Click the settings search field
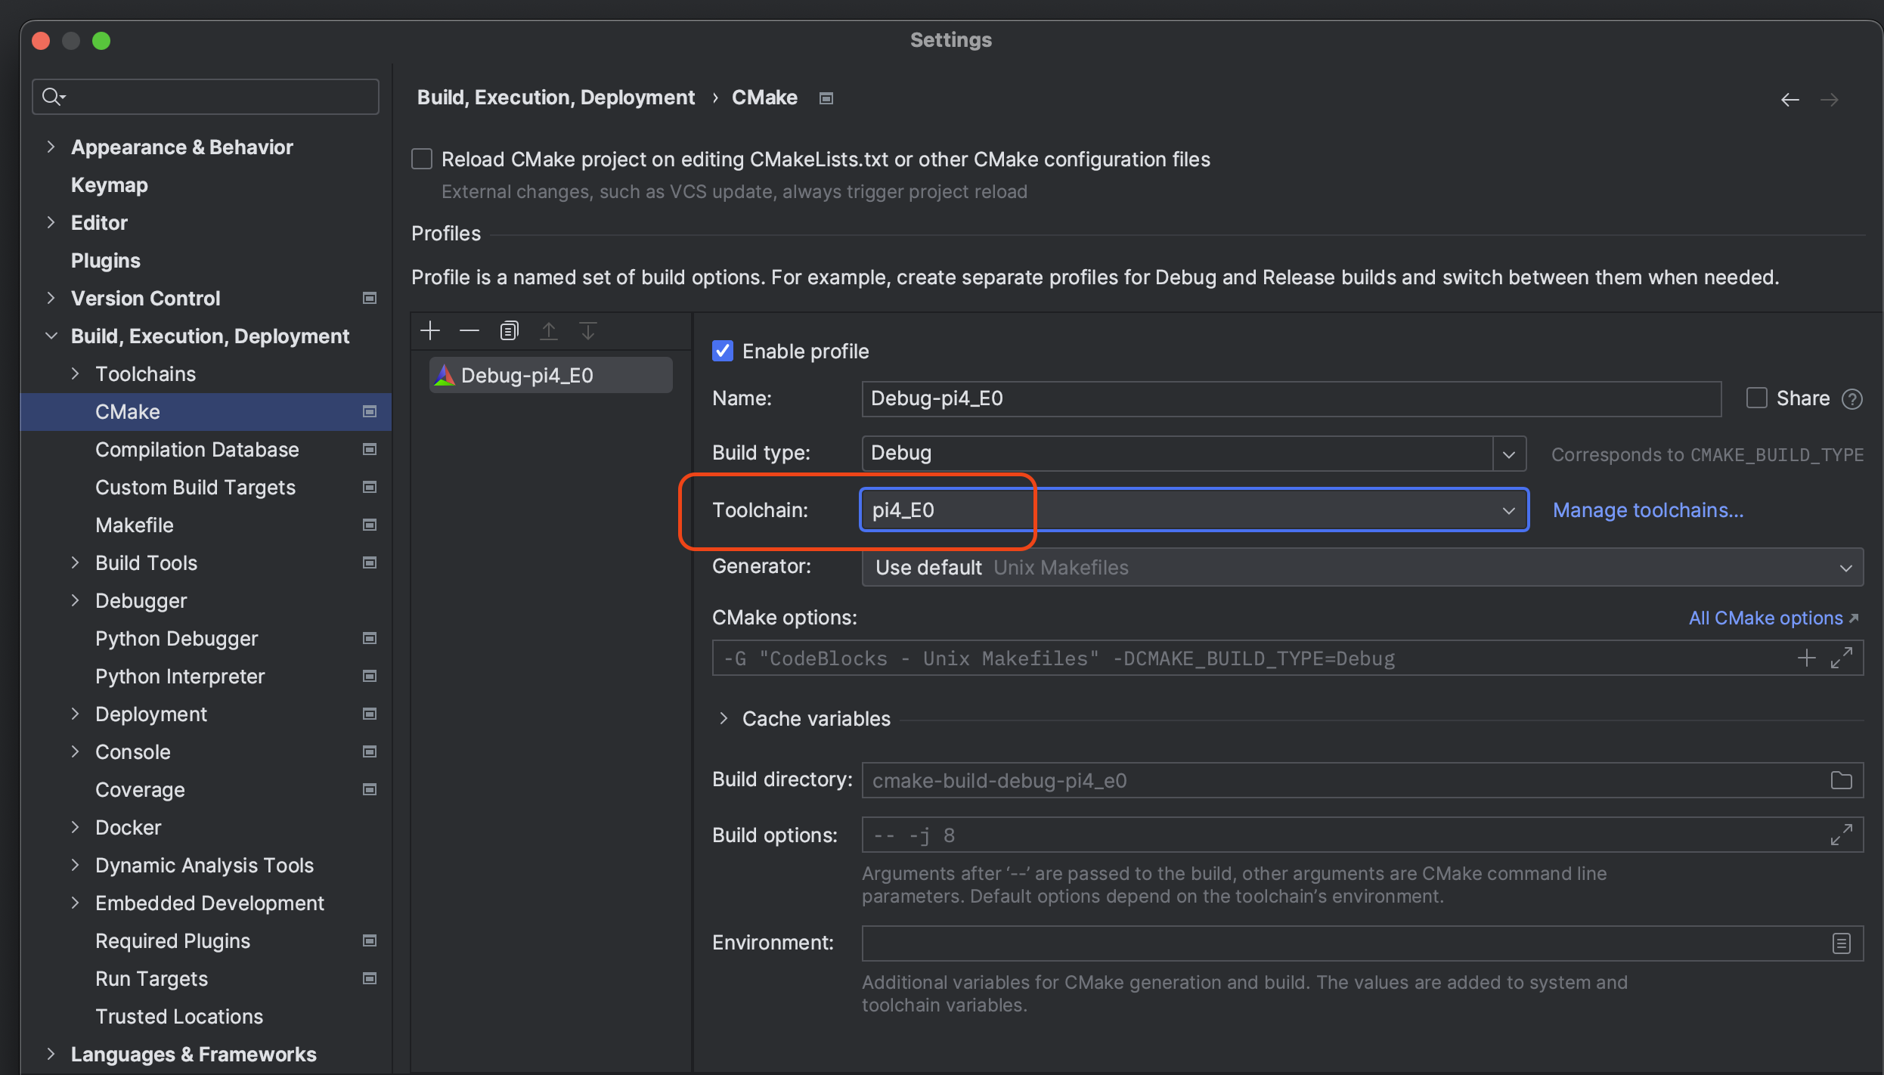The width and height of the screenshot is (1884, 1075). (206, 97)
